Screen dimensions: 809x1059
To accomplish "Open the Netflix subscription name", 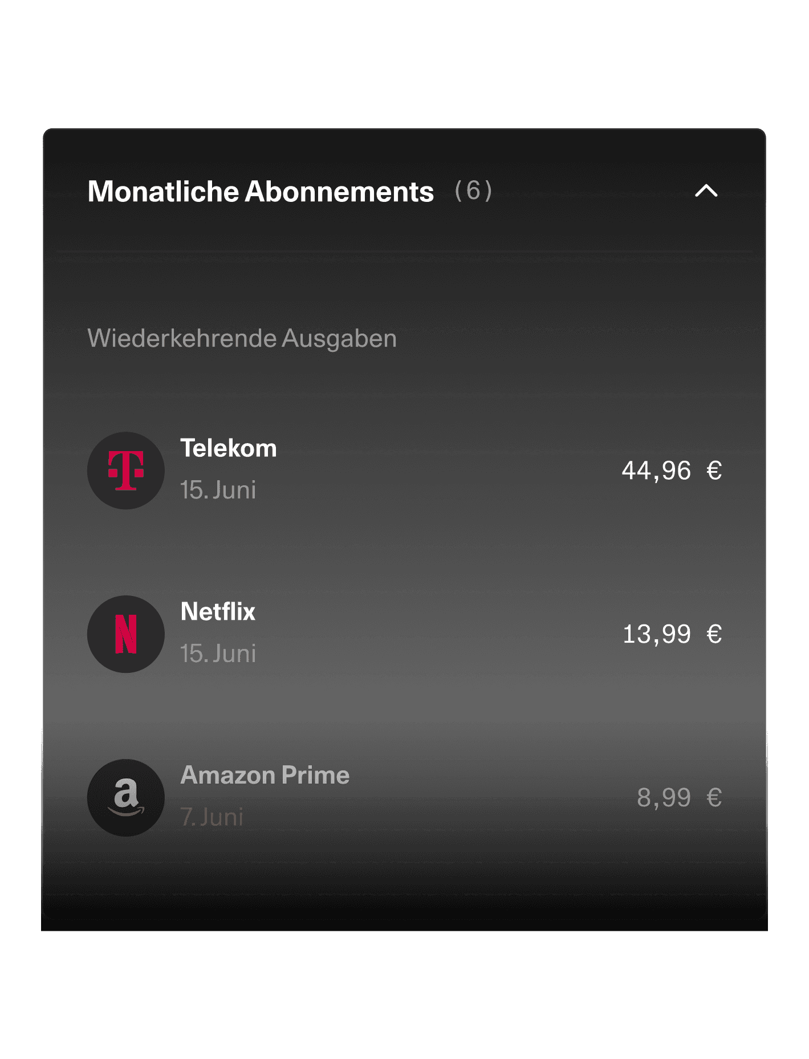I will 218,612.
